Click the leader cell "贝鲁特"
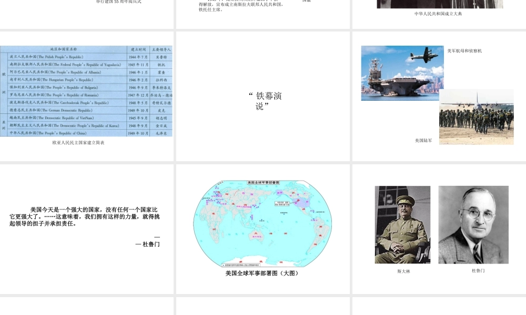Viewport: 526px width, 315px height. [161, 57]
